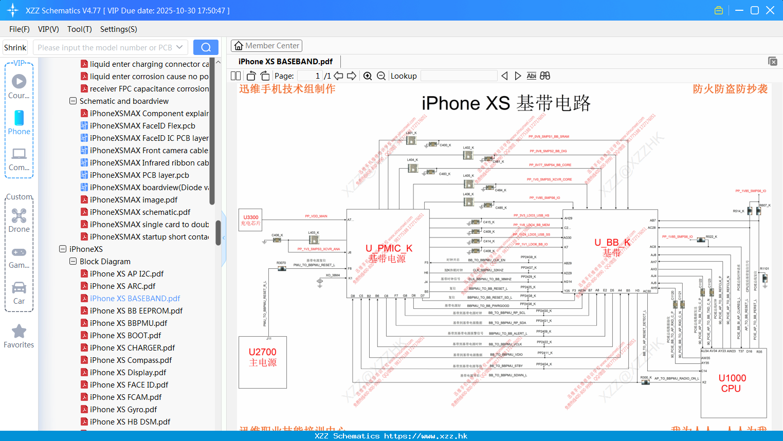783x441 pixels.
Task: Click the blue search button
Action: (206, 47)
